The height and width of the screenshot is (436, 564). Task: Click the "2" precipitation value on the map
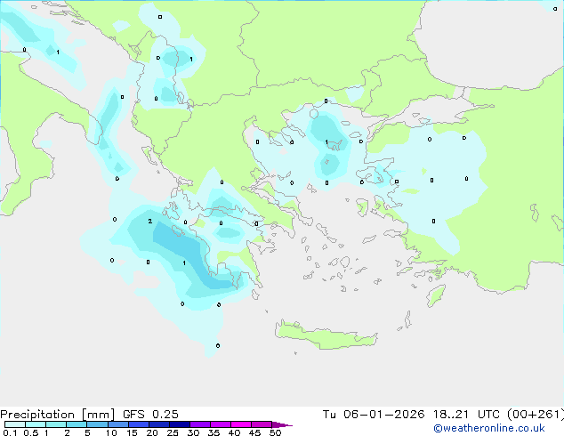[x=150, y=222]
